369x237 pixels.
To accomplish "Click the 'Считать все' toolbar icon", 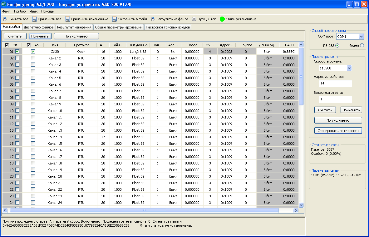I will (x=5, y=19).
